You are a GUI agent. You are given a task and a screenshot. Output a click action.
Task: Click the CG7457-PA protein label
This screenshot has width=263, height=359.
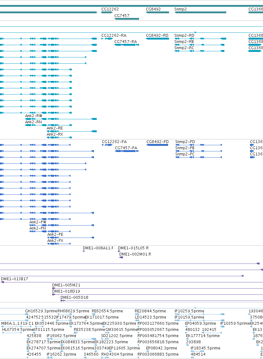(x=126, y=148)
